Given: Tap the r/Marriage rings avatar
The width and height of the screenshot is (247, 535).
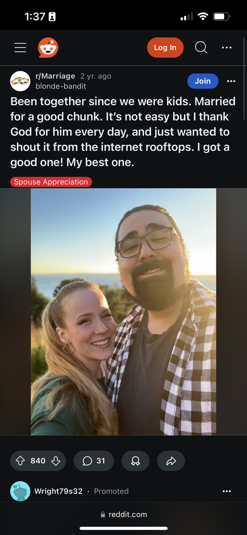Looking at the screenshot, I should 20,81.
